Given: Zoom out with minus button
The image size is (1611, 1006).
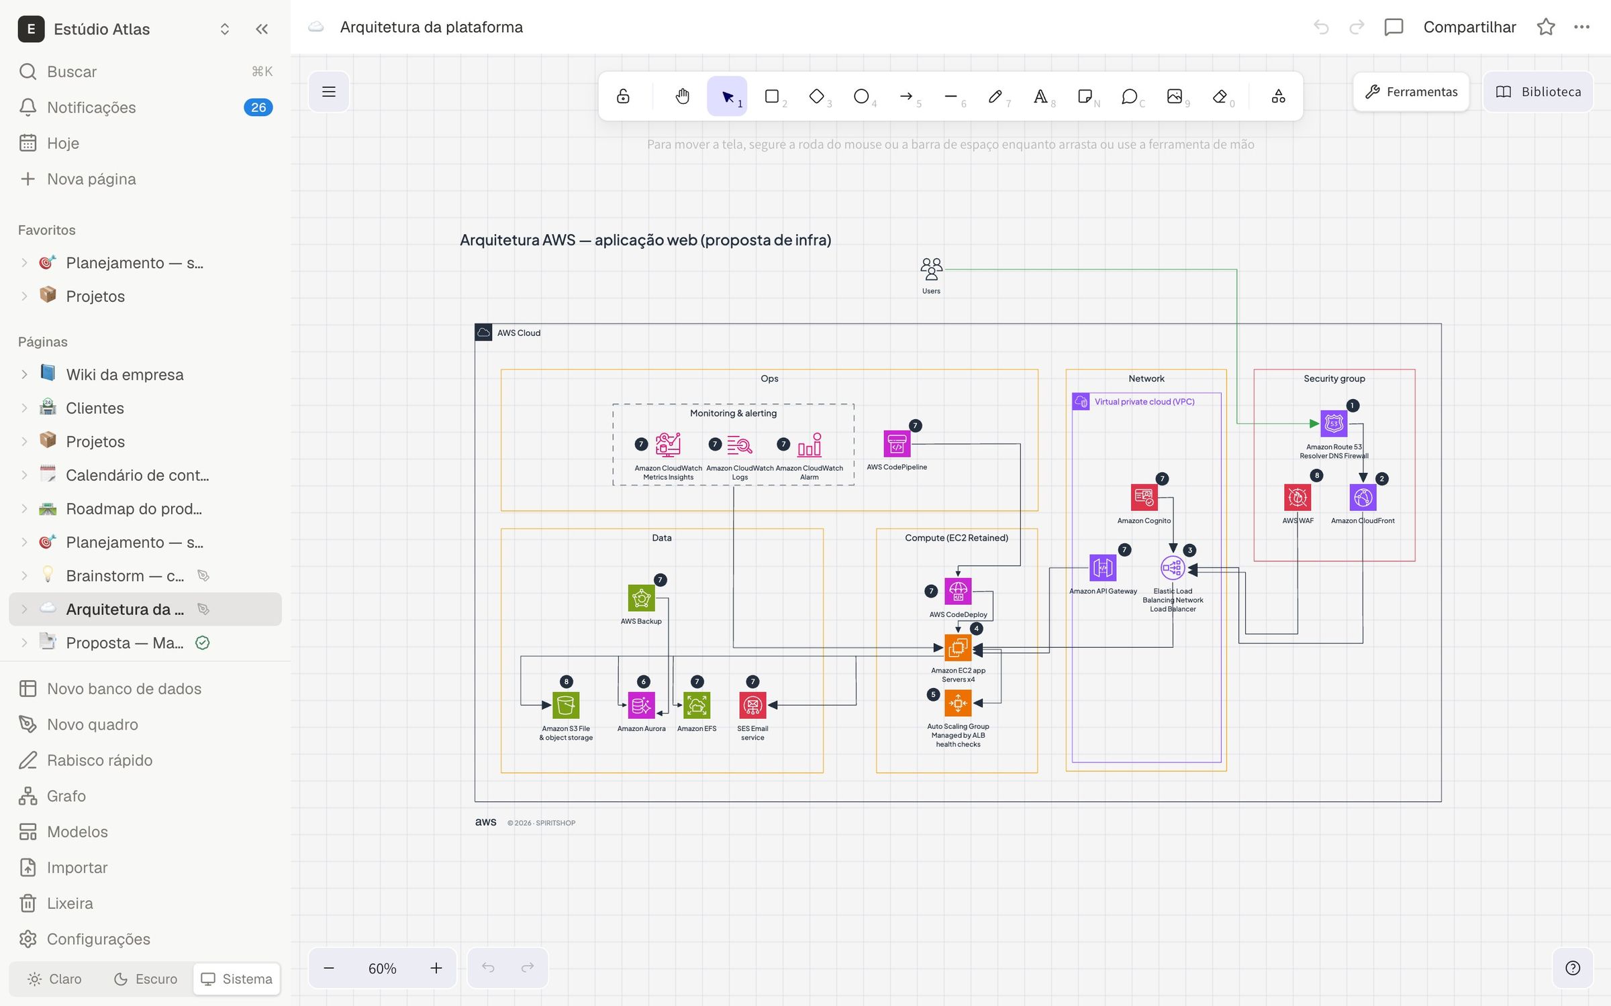Looking at the screenshot, I should (329, 968).
